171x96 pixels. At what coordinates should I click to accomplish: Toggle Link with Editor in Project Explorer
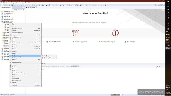point(16,10)
